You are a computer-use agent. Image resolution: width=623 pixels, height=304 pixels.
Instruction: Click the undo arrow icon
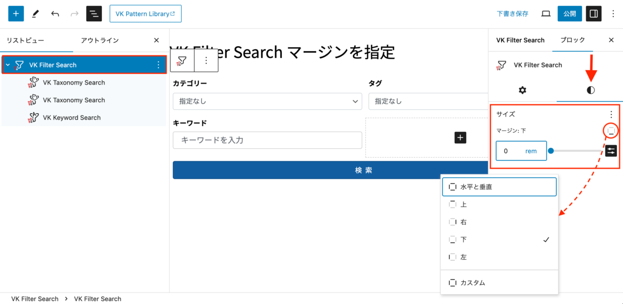[x=55, y=13]
